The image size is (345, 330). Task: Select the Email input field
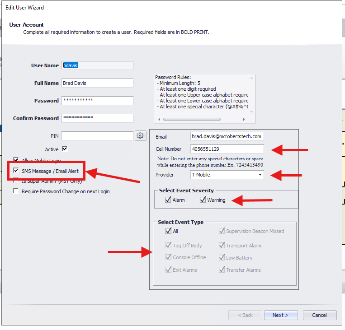click(x=227, y=136)
